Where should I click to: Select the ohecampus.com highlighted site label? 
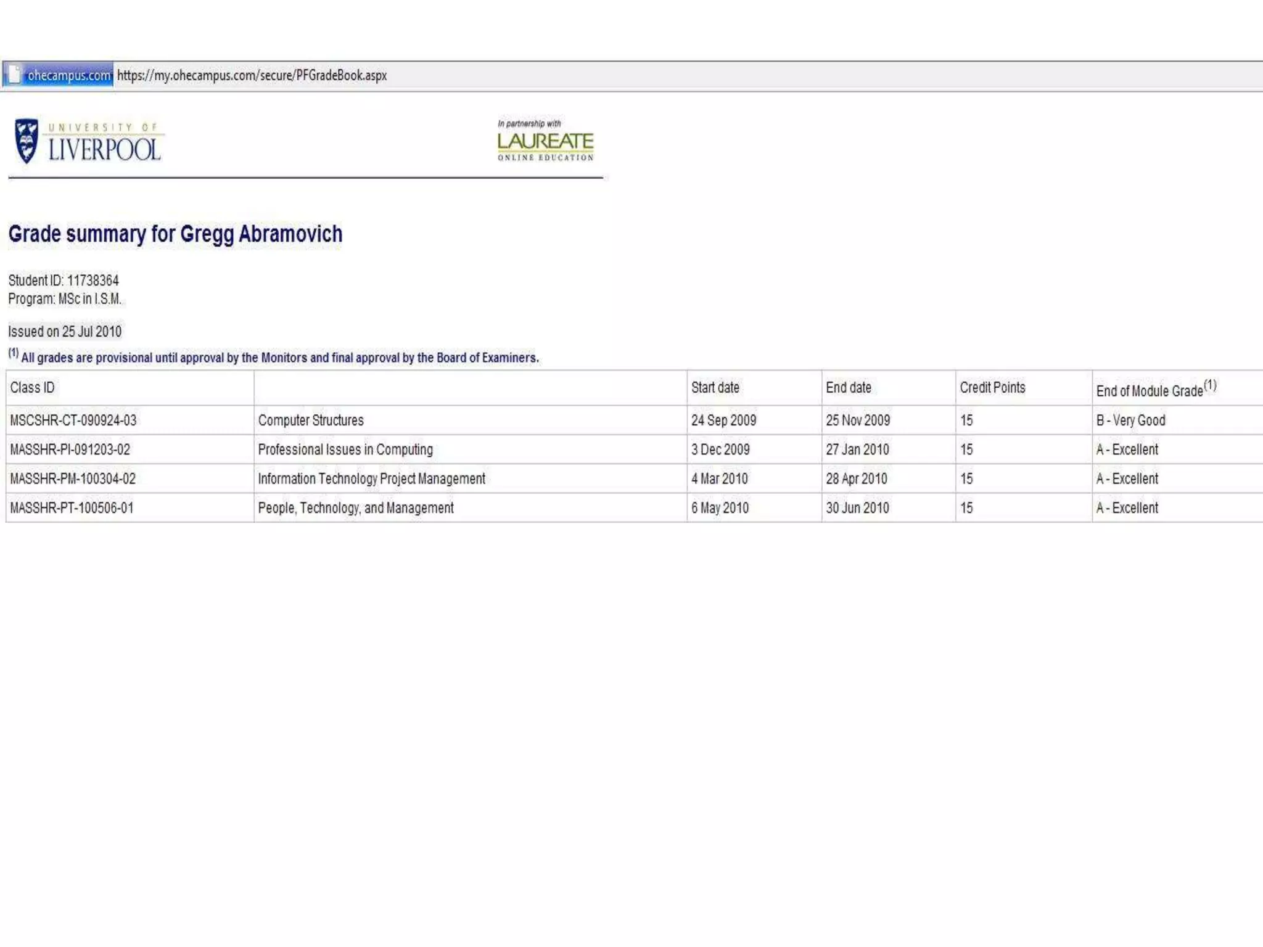coord(68,75)
